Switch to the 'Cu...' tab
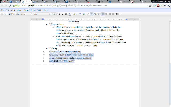This screenshot has width=171, height=107. tap(92, 2)
